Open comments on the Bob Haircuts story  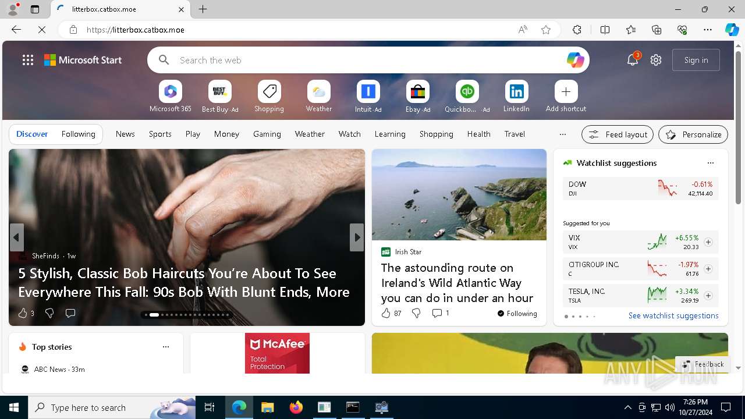pyautogui.click(x=70, y=313)
